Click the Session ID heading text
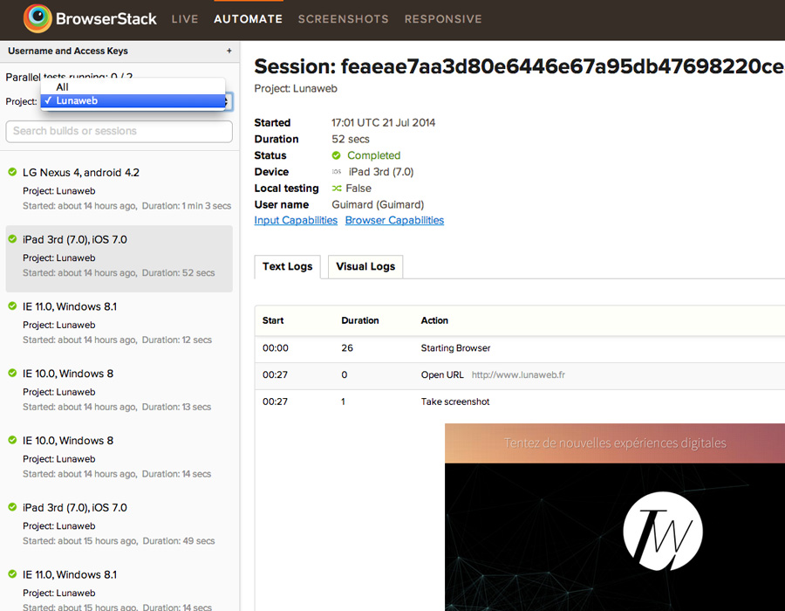 point(519,66)
